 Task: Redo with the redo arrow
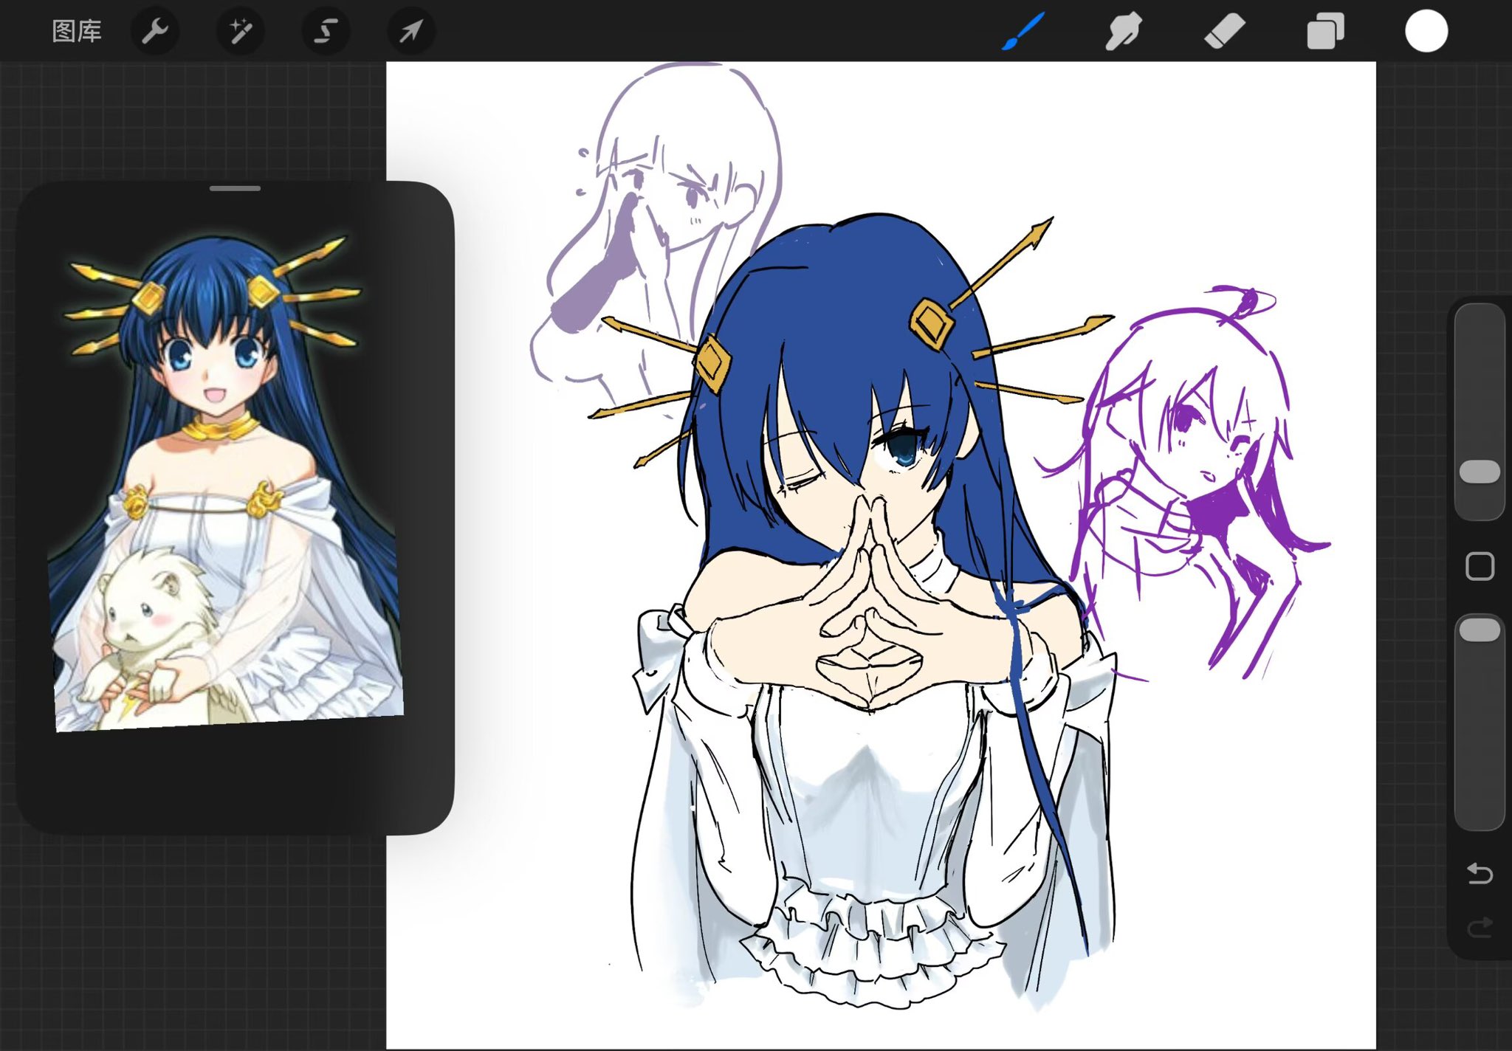click(x=1480, y=927)
